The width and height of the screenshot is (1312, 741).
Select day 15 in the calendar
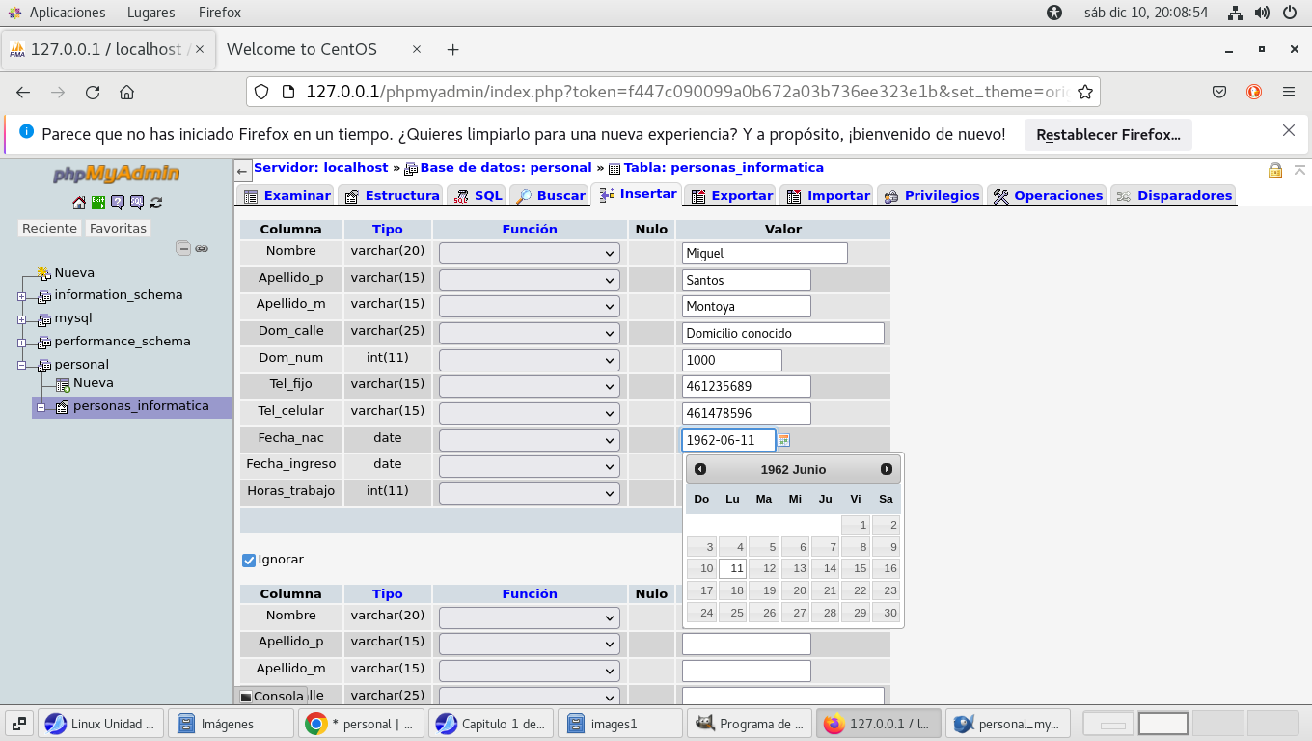pos(856,568)
